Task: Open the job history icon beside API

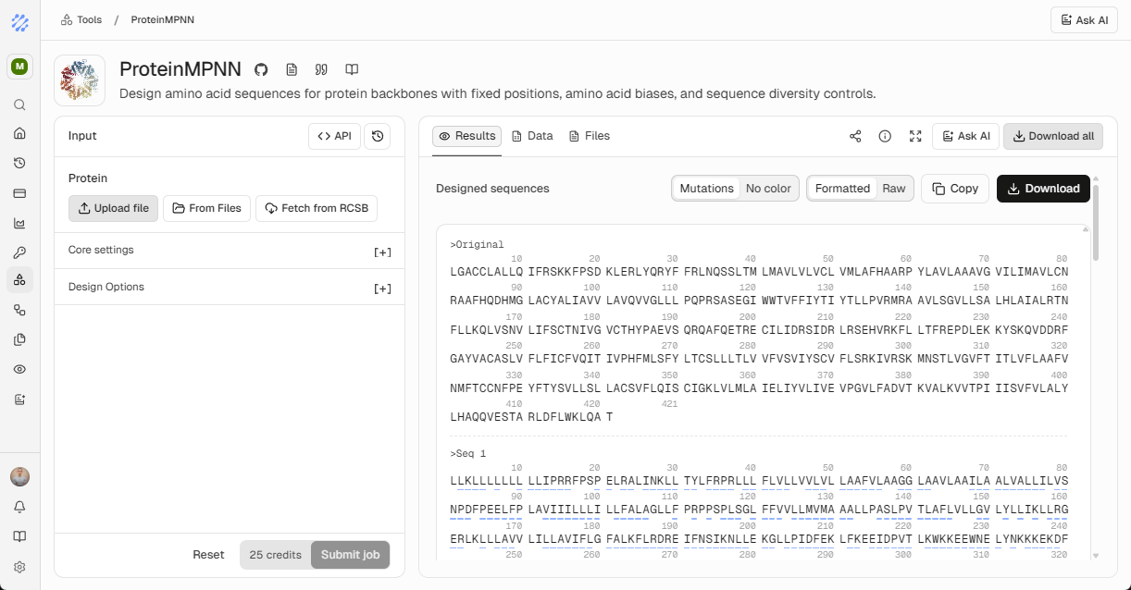Action: pyautogui.click(x=378, y=136)
